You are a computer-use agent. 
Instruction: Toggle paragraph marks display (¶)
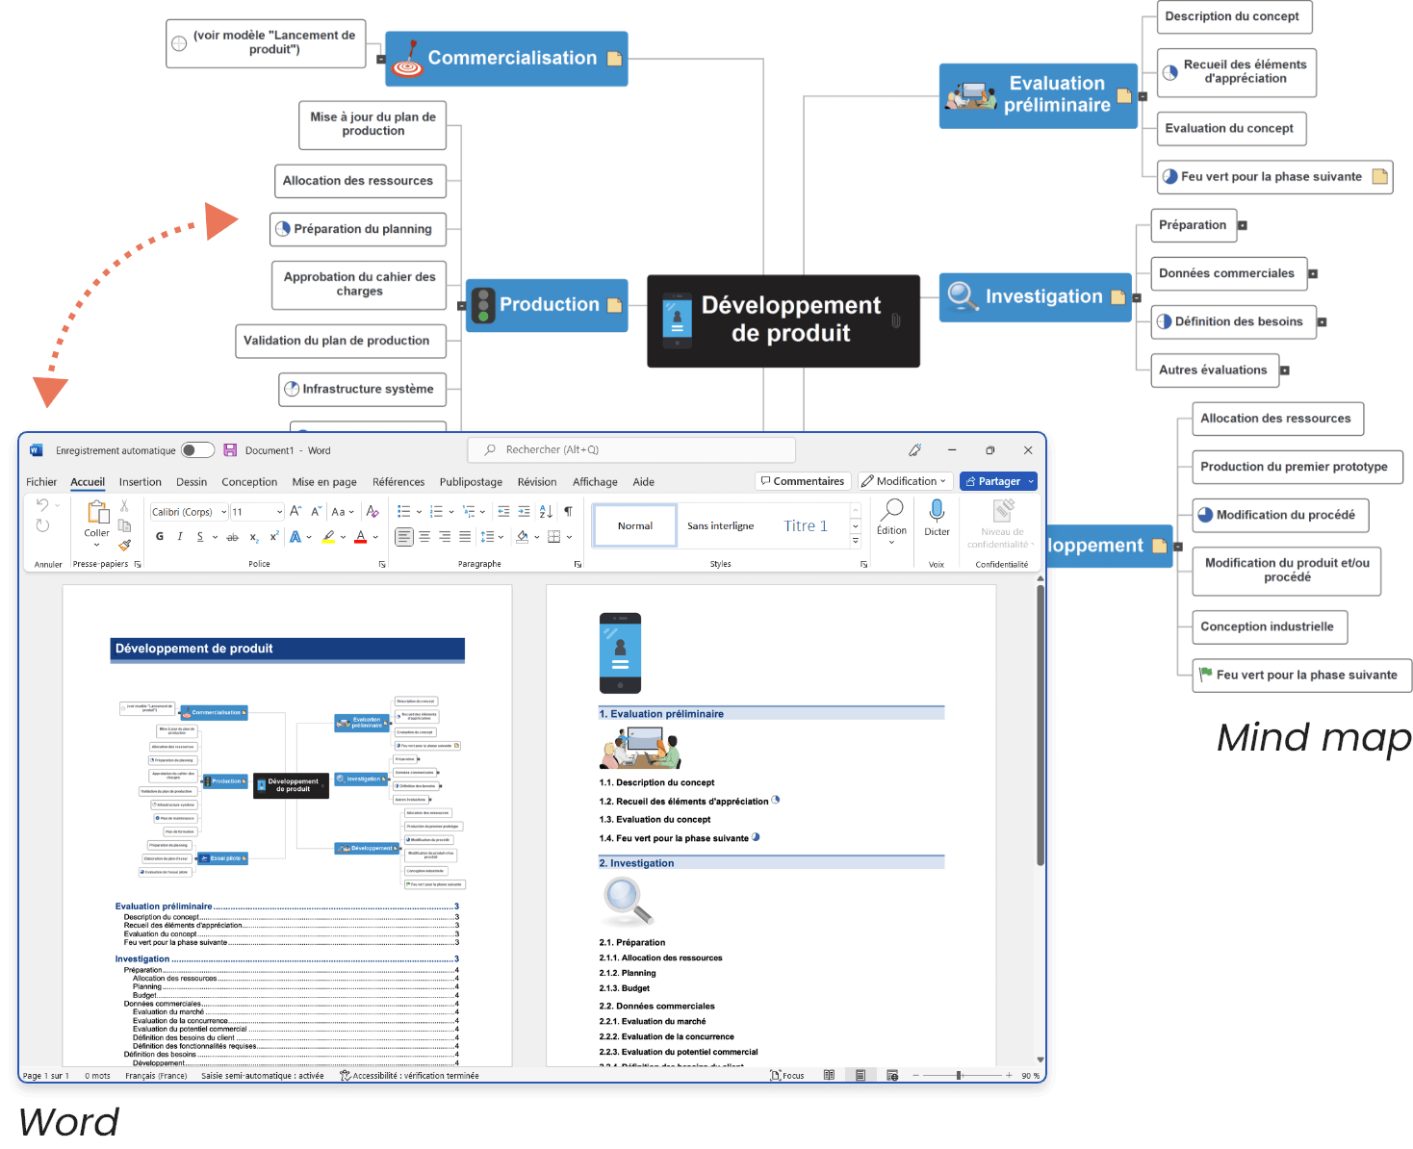[x=568, y=512]
